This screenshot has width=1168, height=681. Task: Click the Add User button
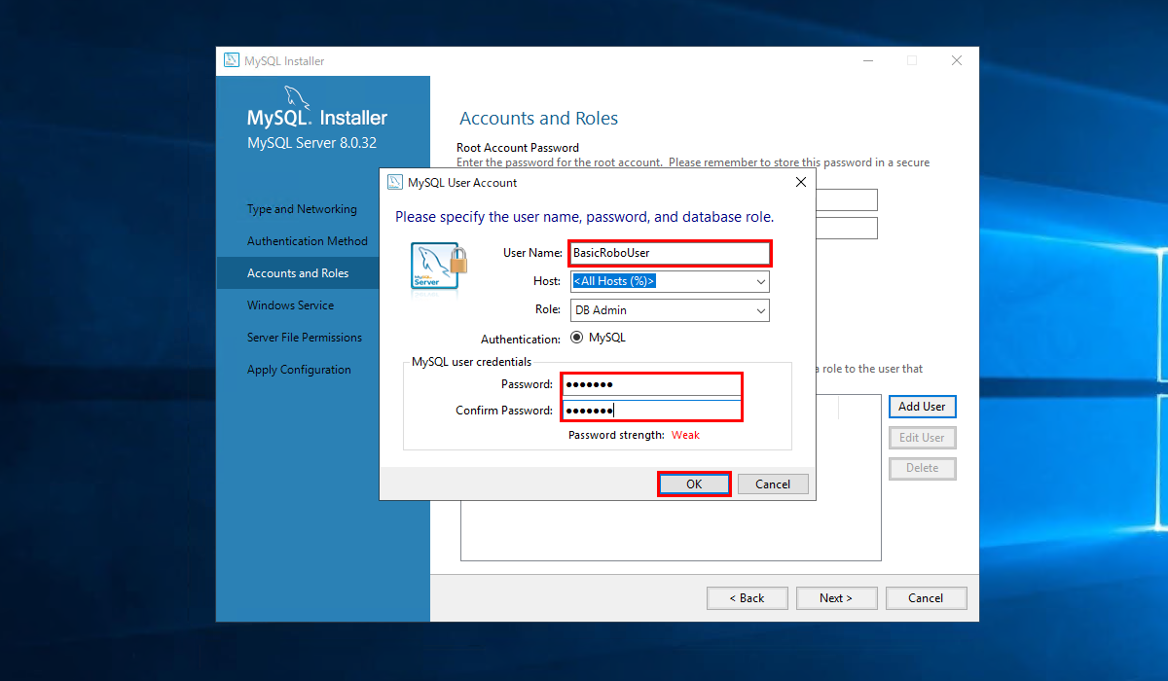tap(922, 407)
